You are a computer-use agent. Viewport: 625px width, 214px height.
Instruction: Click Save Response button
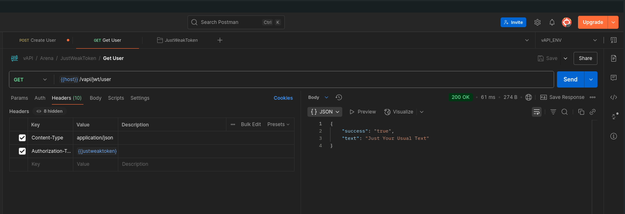[562, 97]
